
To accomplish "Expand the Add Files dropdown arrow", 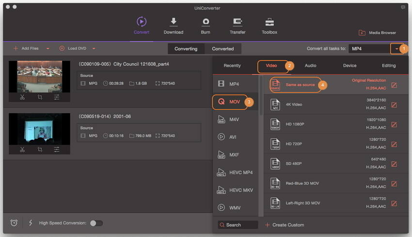I will click(x=48, y=48).
